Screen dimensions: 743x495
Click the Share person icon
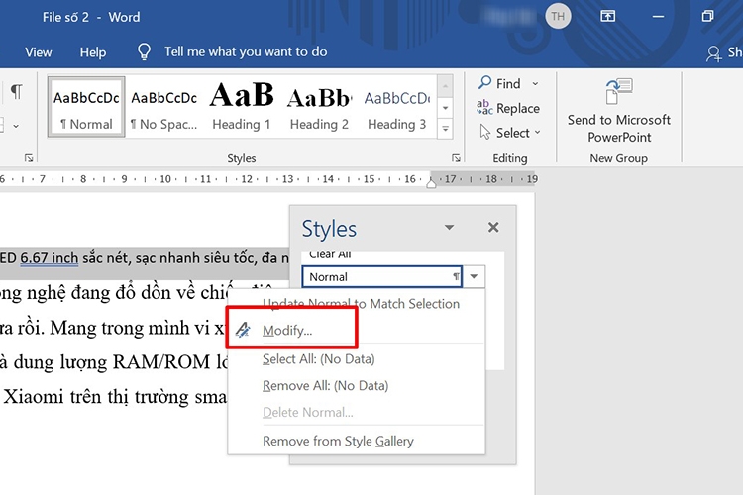pos(713,53)
